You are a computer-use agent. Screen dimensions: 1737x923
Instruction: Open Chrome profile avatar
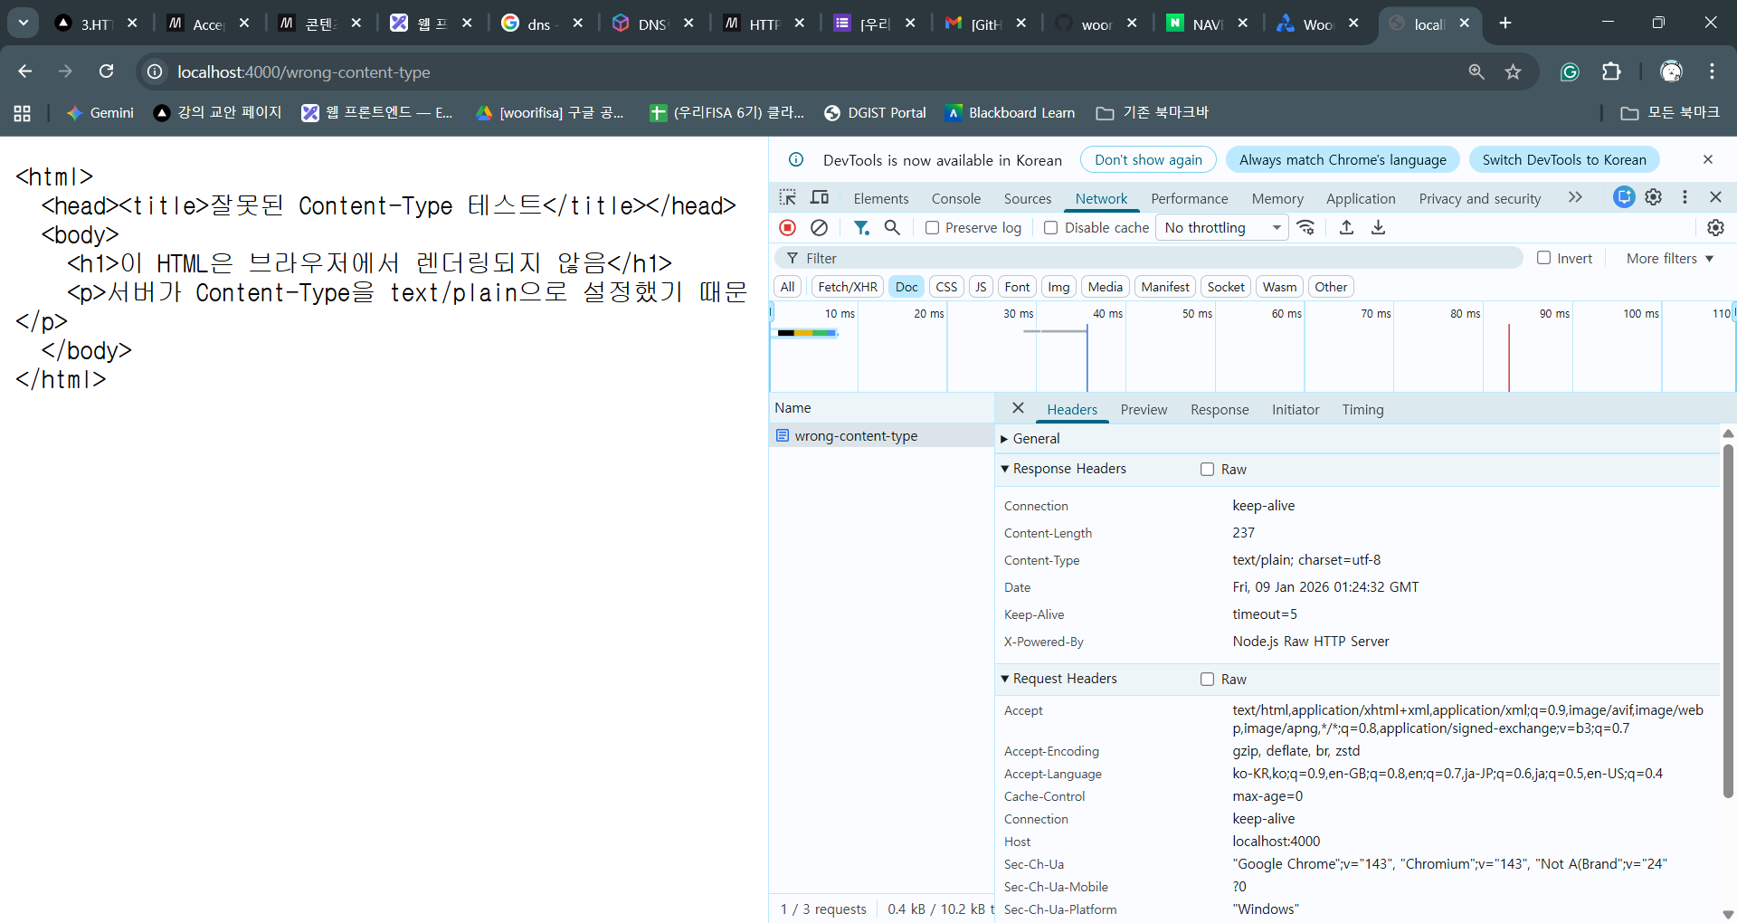[x=1671, y=71]
